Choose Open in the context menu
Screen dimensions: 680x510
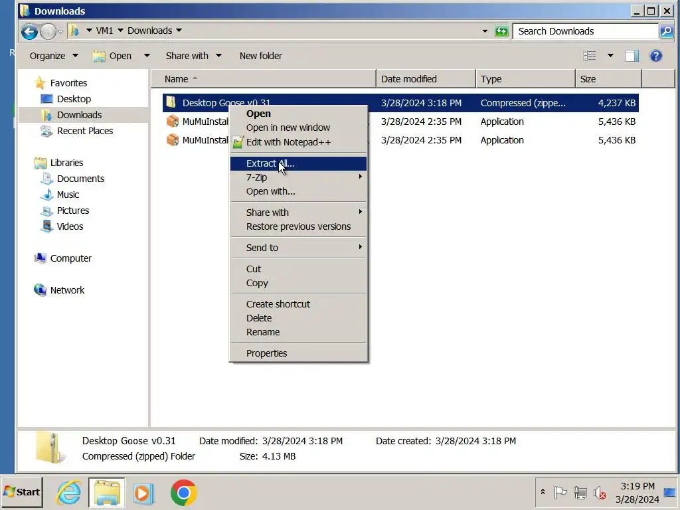click(298, 114)
